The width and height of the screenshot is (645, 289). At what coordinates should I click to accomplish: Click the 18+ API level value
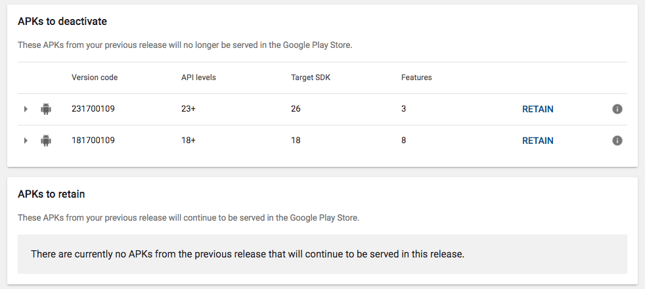tap(189, 141)
